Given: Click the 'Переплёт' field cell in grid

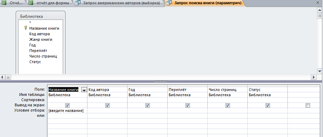Looking at the screenshot, I should pyautogui.click(x=187, y=90).
